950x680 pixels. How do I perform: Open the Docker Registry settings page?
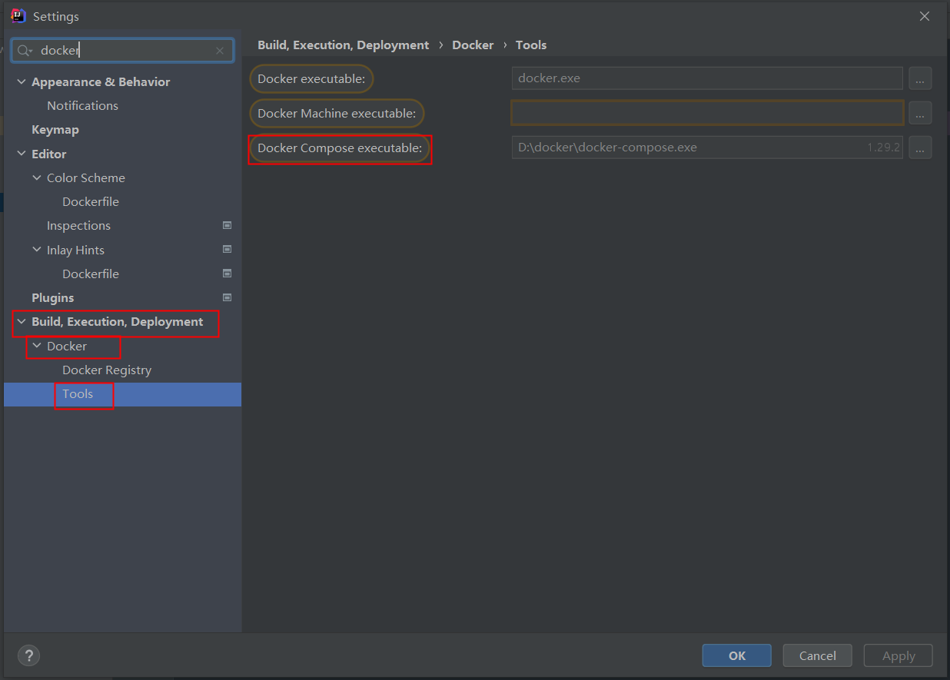[x=107, y=370]
